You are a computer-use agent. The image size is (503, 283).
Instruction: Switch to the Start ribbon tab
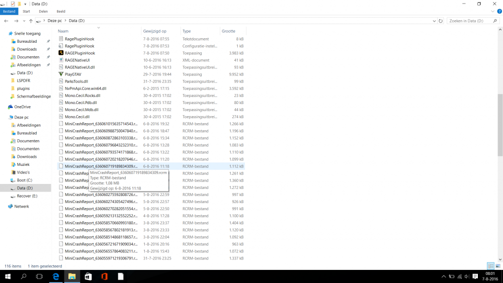tap(26, 11)
